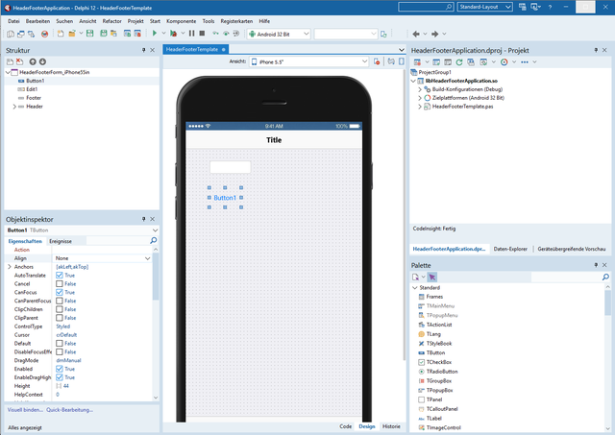Image resolution: width=615 pixels, height=435 pixels.
Task: Toggle the CanFocus property checkbox
Action: click(x=60, y=293)
